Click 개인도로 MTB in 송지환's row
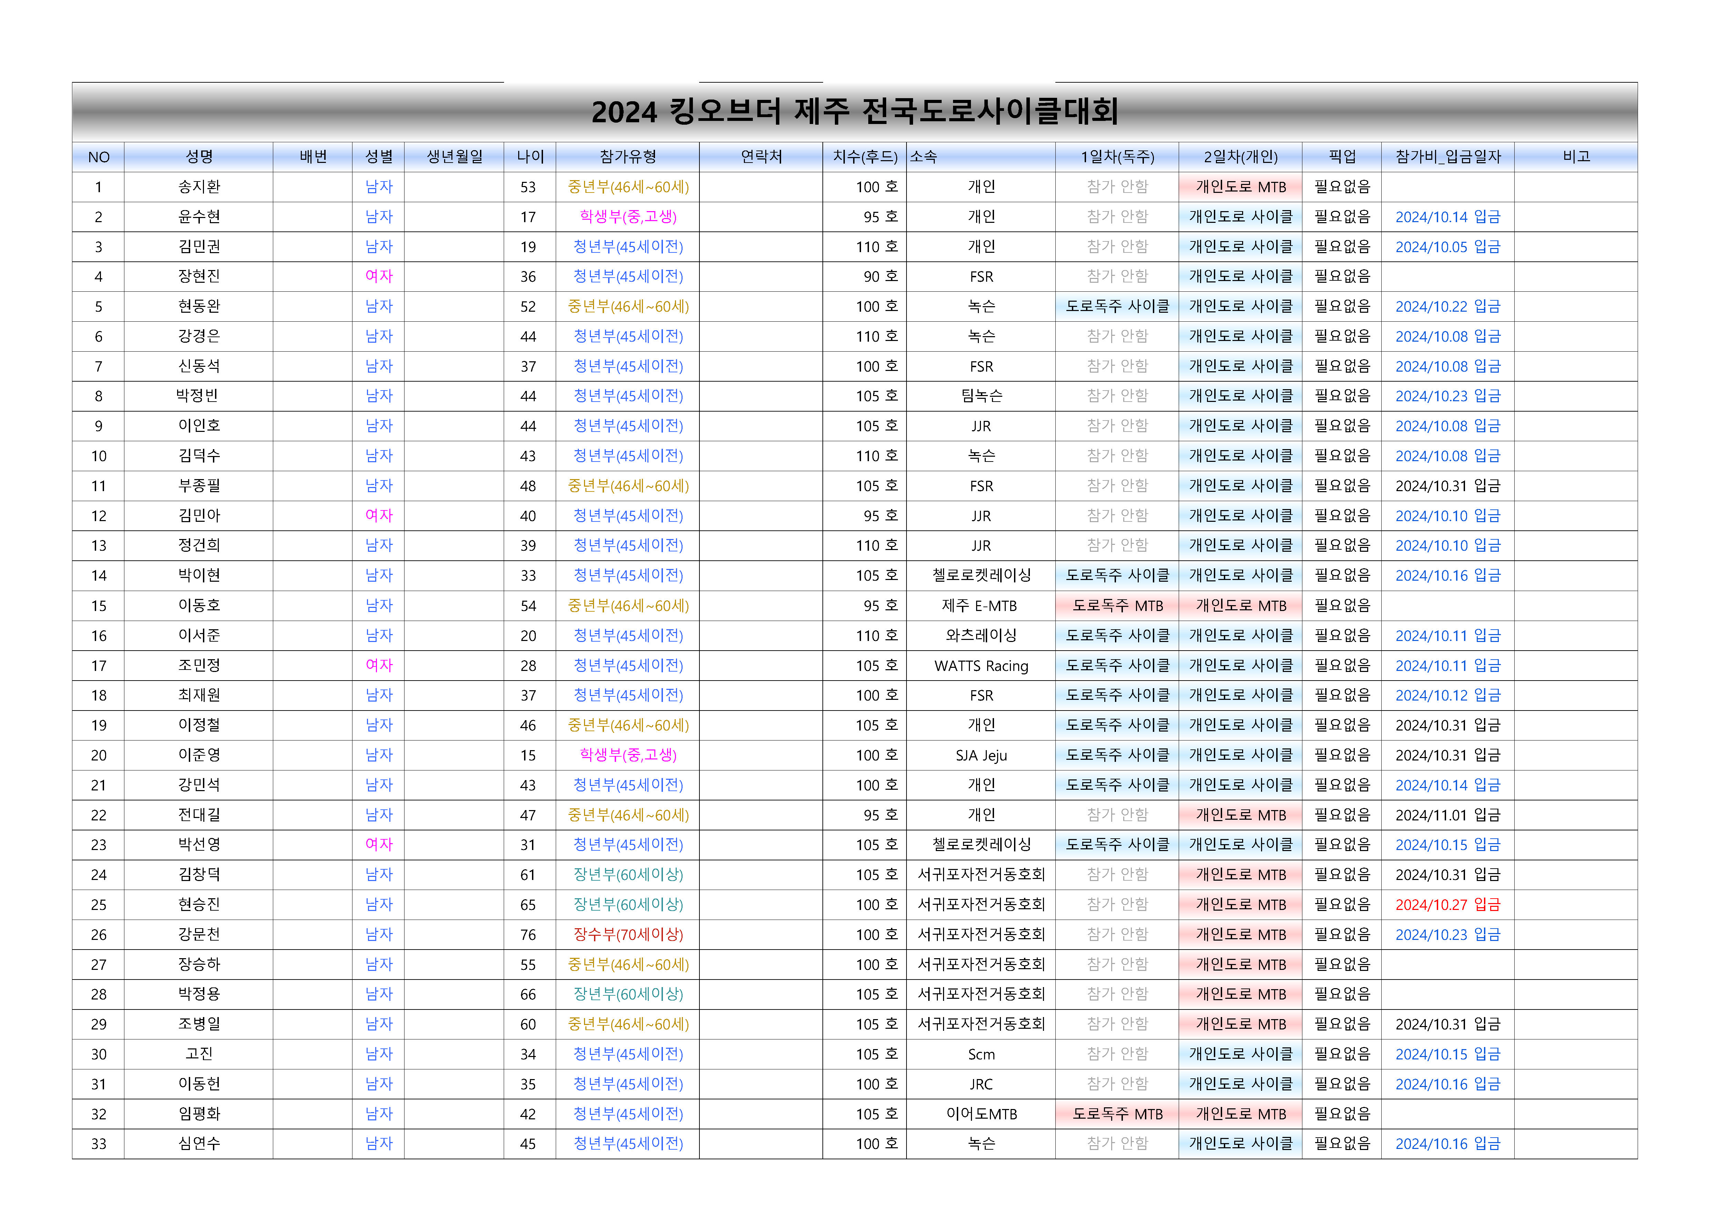Viewport: 1710px width, 1212px height. click(1240, 187)
